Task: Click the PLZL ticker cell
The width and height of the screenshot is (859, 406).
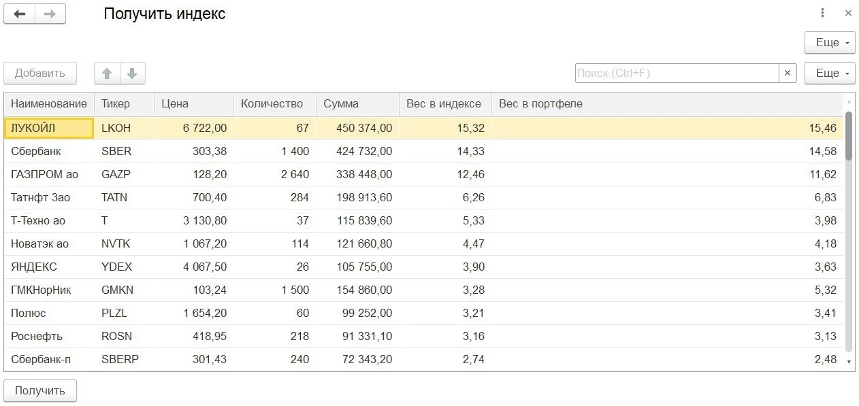Action: [x=125, y=313]
